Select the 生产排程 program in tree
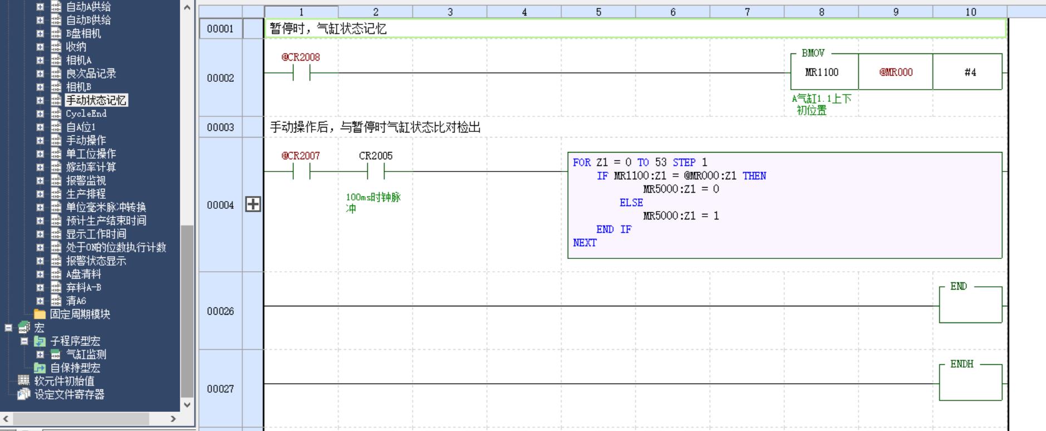The width and height of the screenshot is (1046, 431). tap(85, 194)
